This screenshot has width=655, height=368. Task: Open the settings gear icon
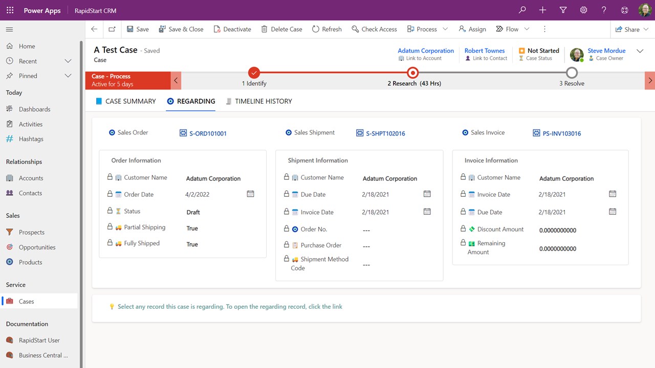[583, 10]
